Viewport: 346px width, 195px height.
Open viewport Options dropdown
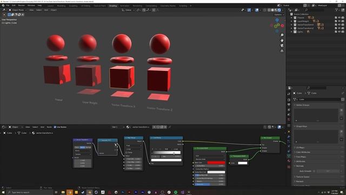tap(279, 15)
